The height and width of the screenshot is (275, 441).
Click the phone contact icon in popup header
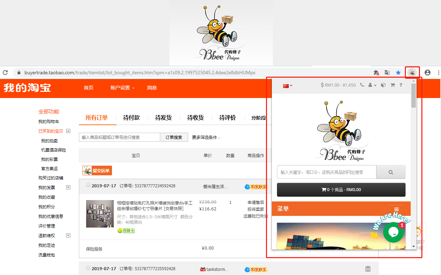tap(362, 85)
